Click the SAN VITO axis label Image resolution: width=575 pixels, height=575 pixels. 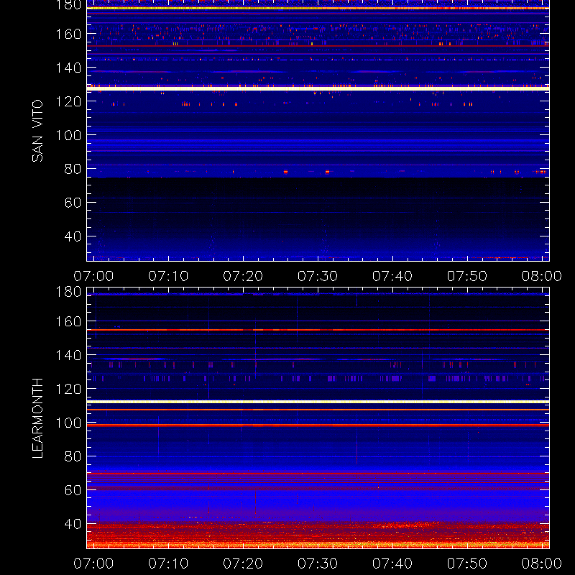tap(38, 131)
